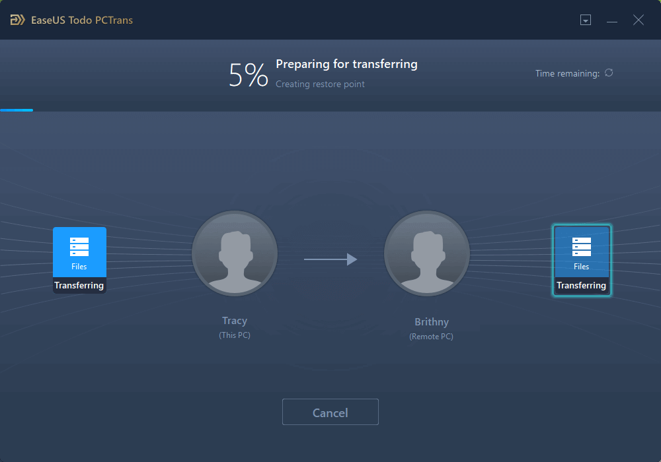Close the EaseUS Todo PCTrans window
This screenshot has width=661, height=462.
pyautogui.click(x=639, y=20)
